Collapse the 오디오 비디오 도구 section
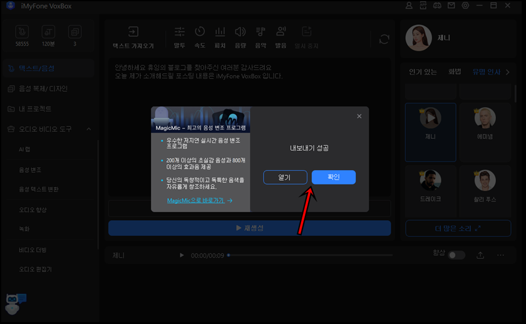The image size is (526, 324). [x=89, y=129]
